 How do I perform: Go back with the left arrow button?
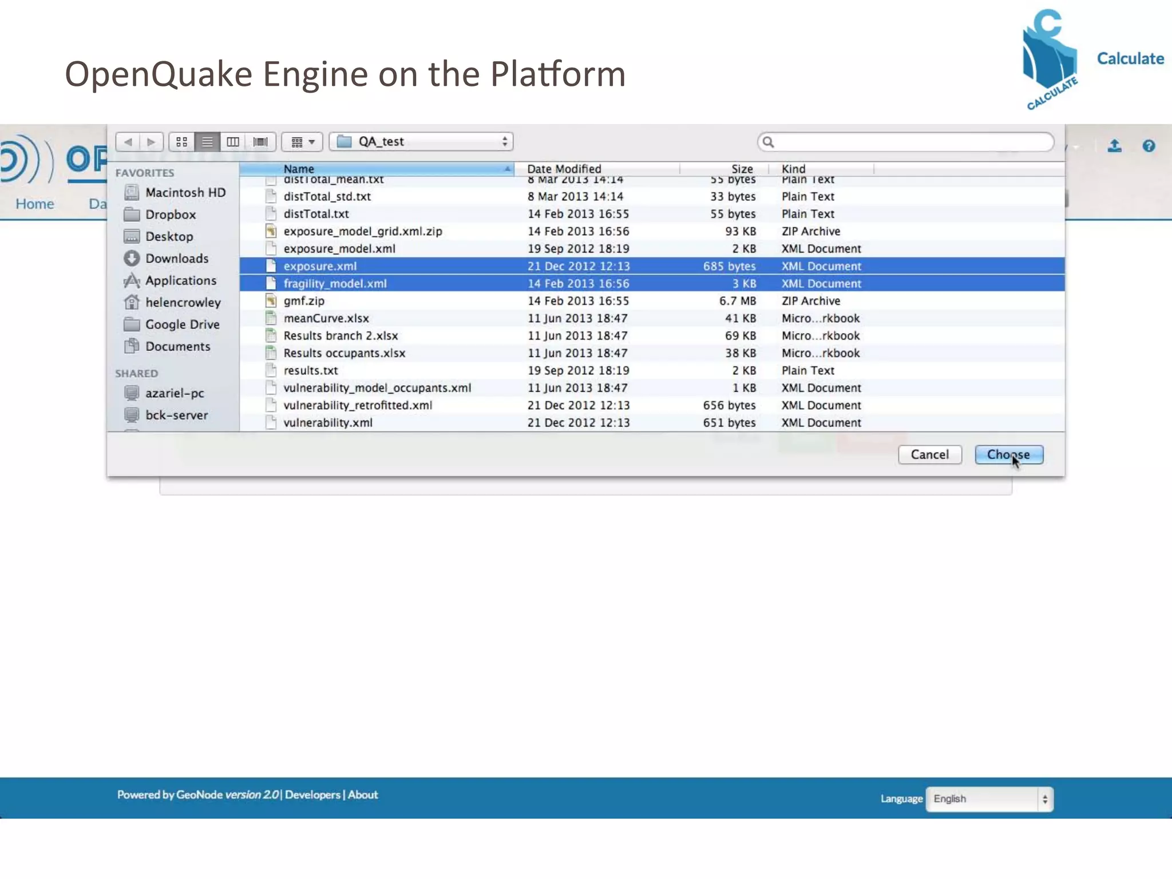pyautogui.click(x=128, y=141)
